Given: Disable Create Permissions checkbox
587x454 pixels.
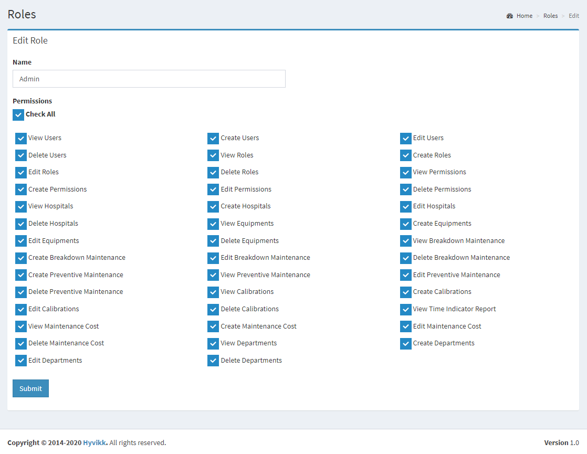Looking at the screenshot, I should point(21,189).
